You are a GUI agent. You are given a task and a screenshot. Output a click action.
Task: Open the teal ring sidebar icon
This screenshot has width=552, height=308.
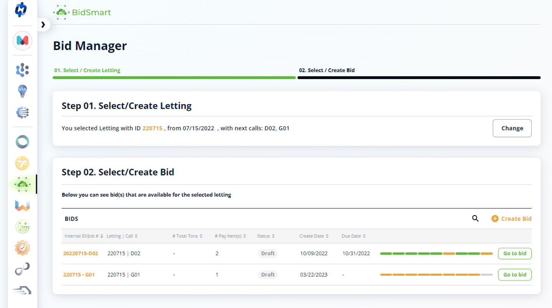pyautogui.click(x=22, y=142)
